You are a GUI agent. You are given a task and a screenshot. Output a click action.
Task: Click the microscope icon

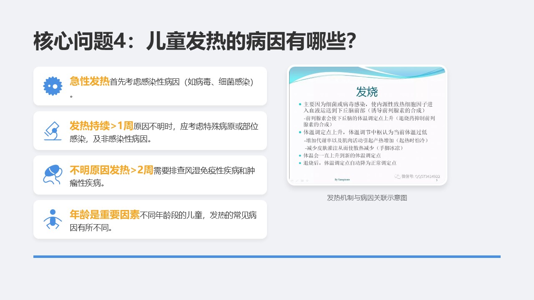click(53, 130)
